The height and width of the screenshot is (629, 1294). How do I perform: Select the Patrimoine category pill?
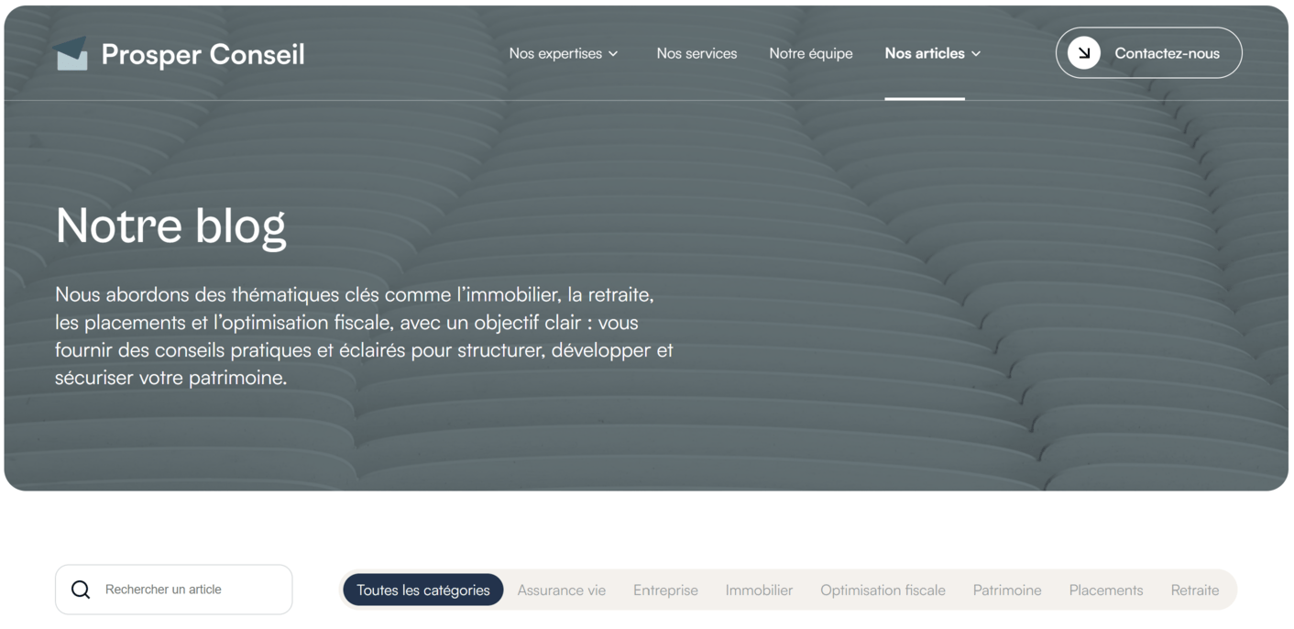coord(1007,590)
